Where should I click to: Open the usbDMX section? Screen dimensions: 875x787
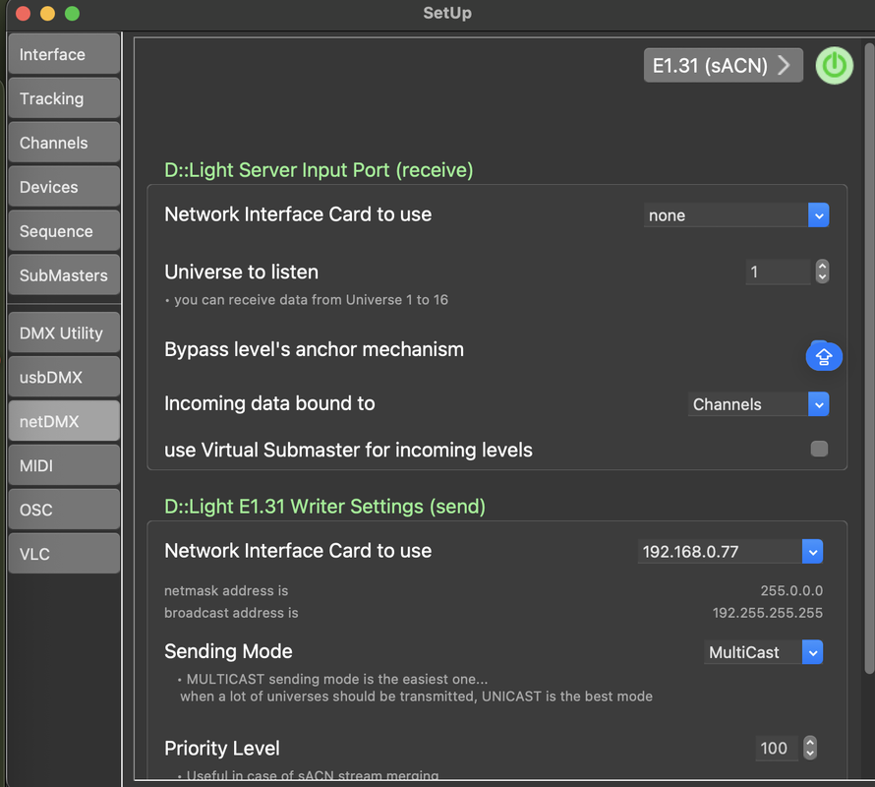64,377
